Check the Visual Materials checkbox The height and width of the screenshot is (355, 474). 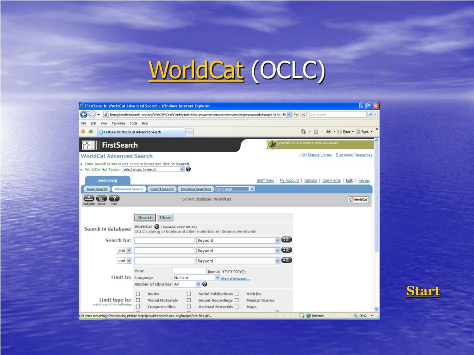point(138,300)
